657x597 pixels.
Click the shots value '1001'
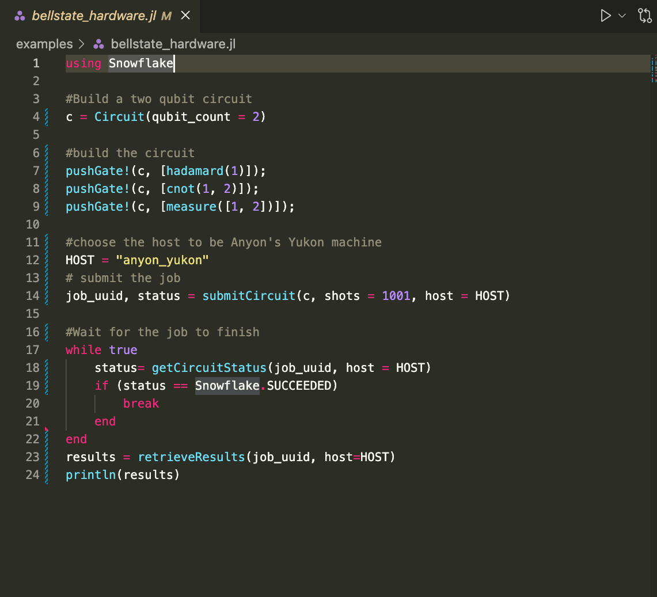tap(396, 296)
